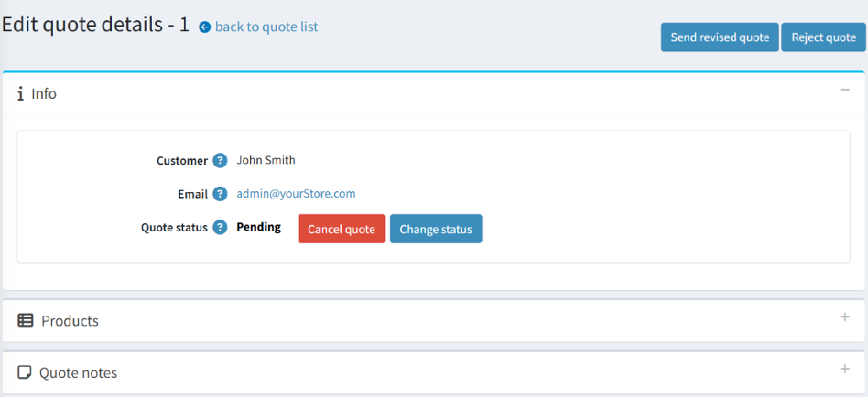
Task: Click the admin@yourStore.com email link
Action: click(296, 194)
